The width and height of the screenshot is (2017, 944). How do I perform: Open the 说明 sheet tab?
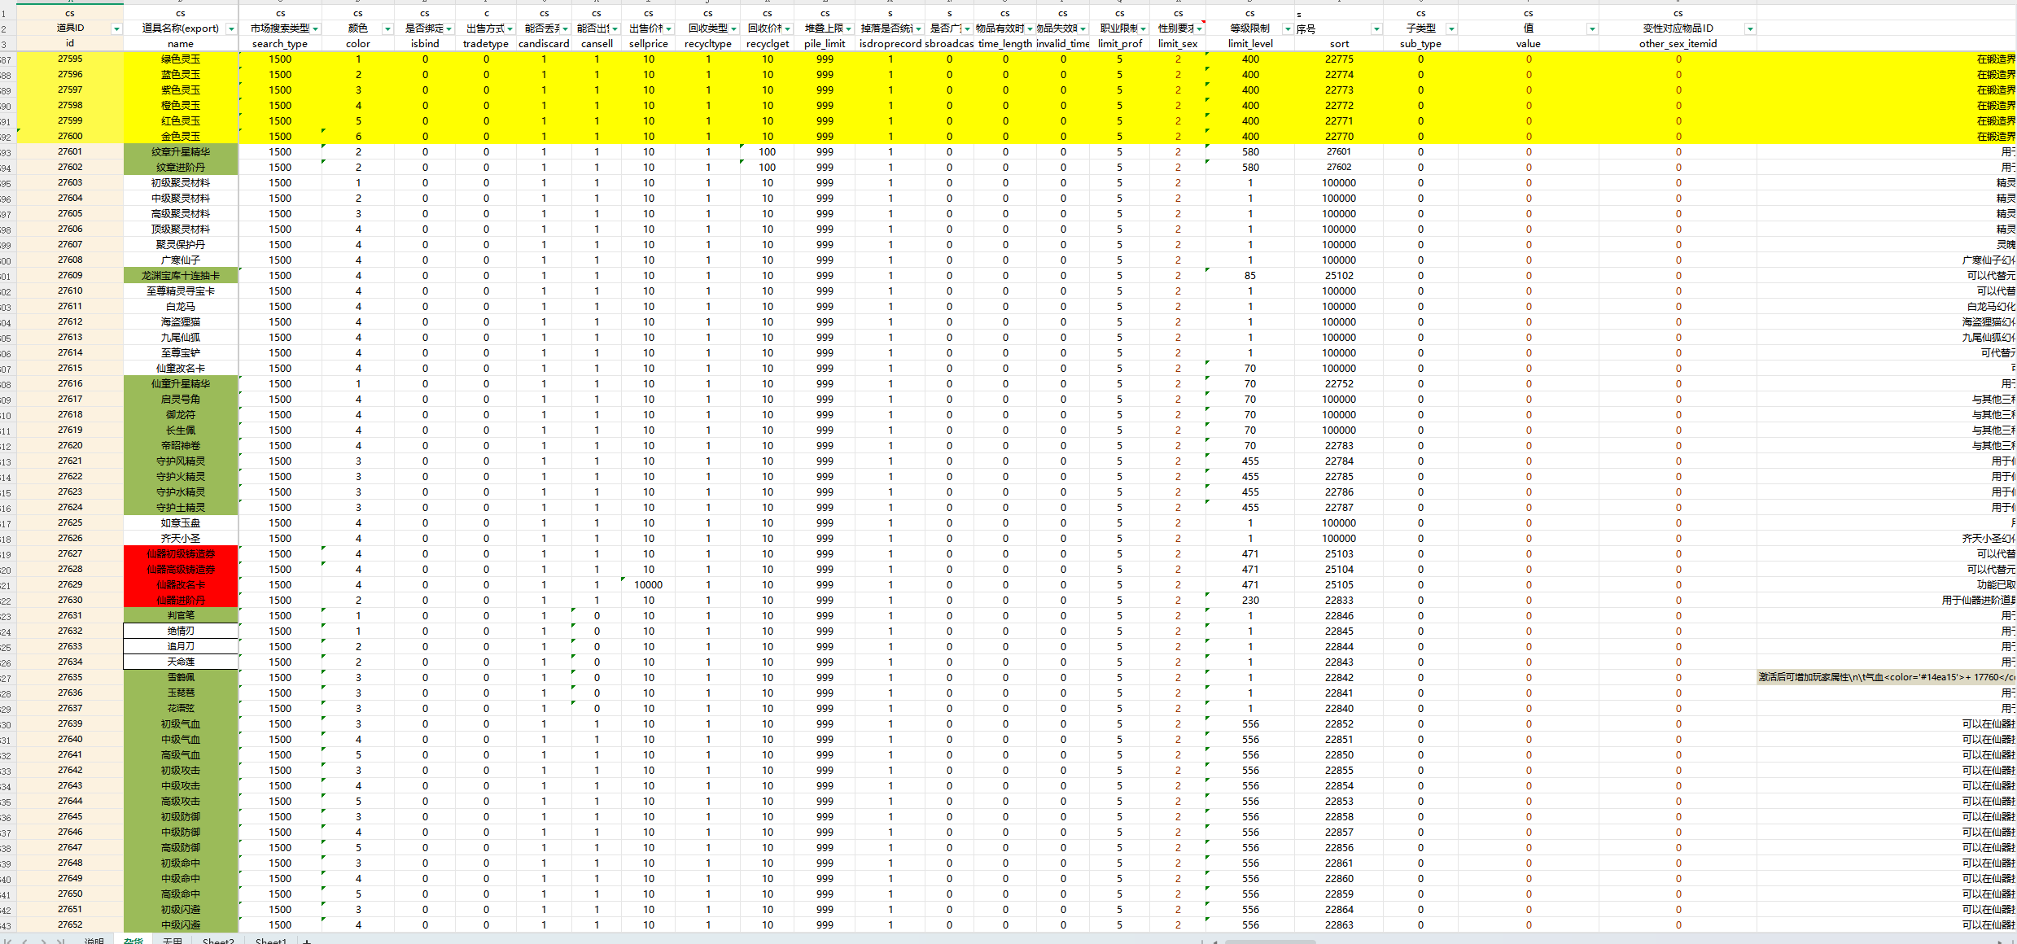point(94,941)
